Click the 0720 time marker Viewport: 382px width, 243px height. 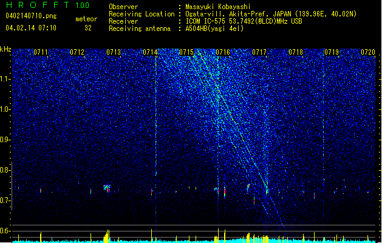coord(368,52)
